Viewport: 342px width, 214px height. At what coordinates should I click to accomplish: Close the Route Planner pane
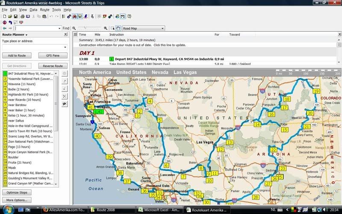pos(66,35)
